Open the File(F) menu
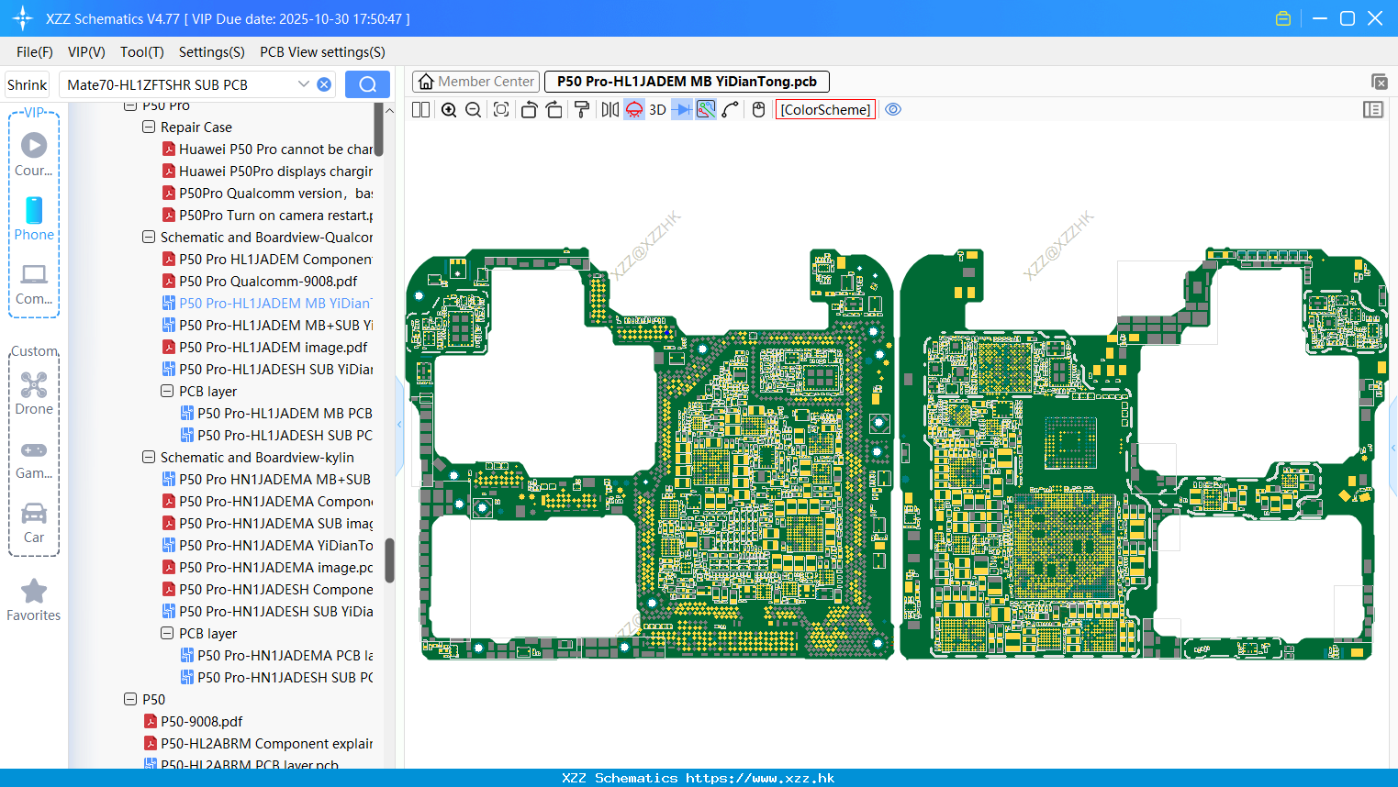The height and width of the screenshot is (787, 1398). click(35, 52)
